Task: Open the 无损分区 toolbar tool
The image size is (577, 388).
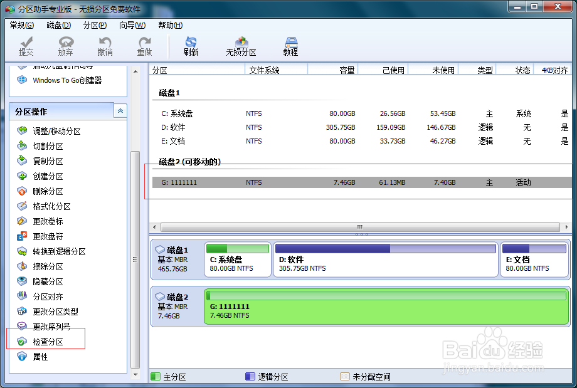Action: coord(241,46)
